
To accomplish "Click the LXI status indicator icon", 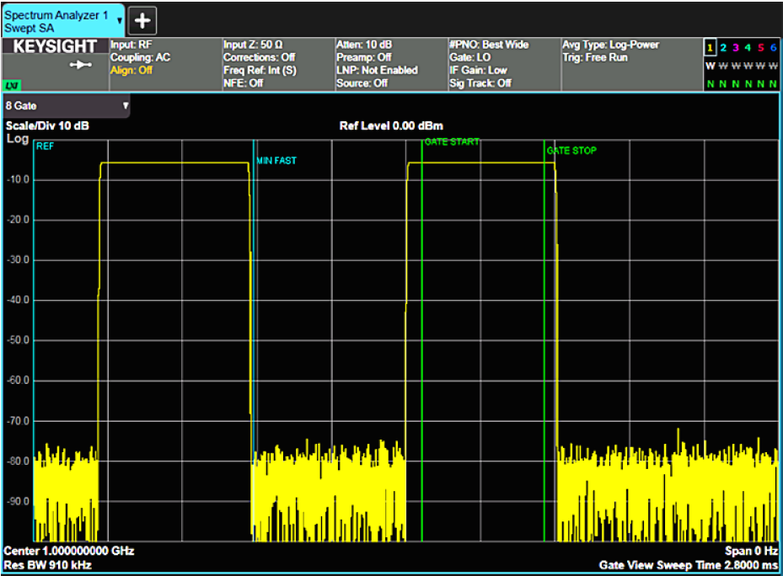I will pyautogui.click(x=10, y=85).
